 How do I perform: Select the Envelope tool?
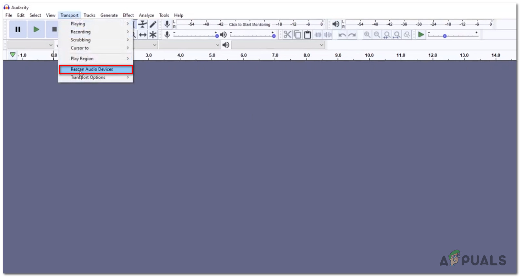click(x=143, y=24)
